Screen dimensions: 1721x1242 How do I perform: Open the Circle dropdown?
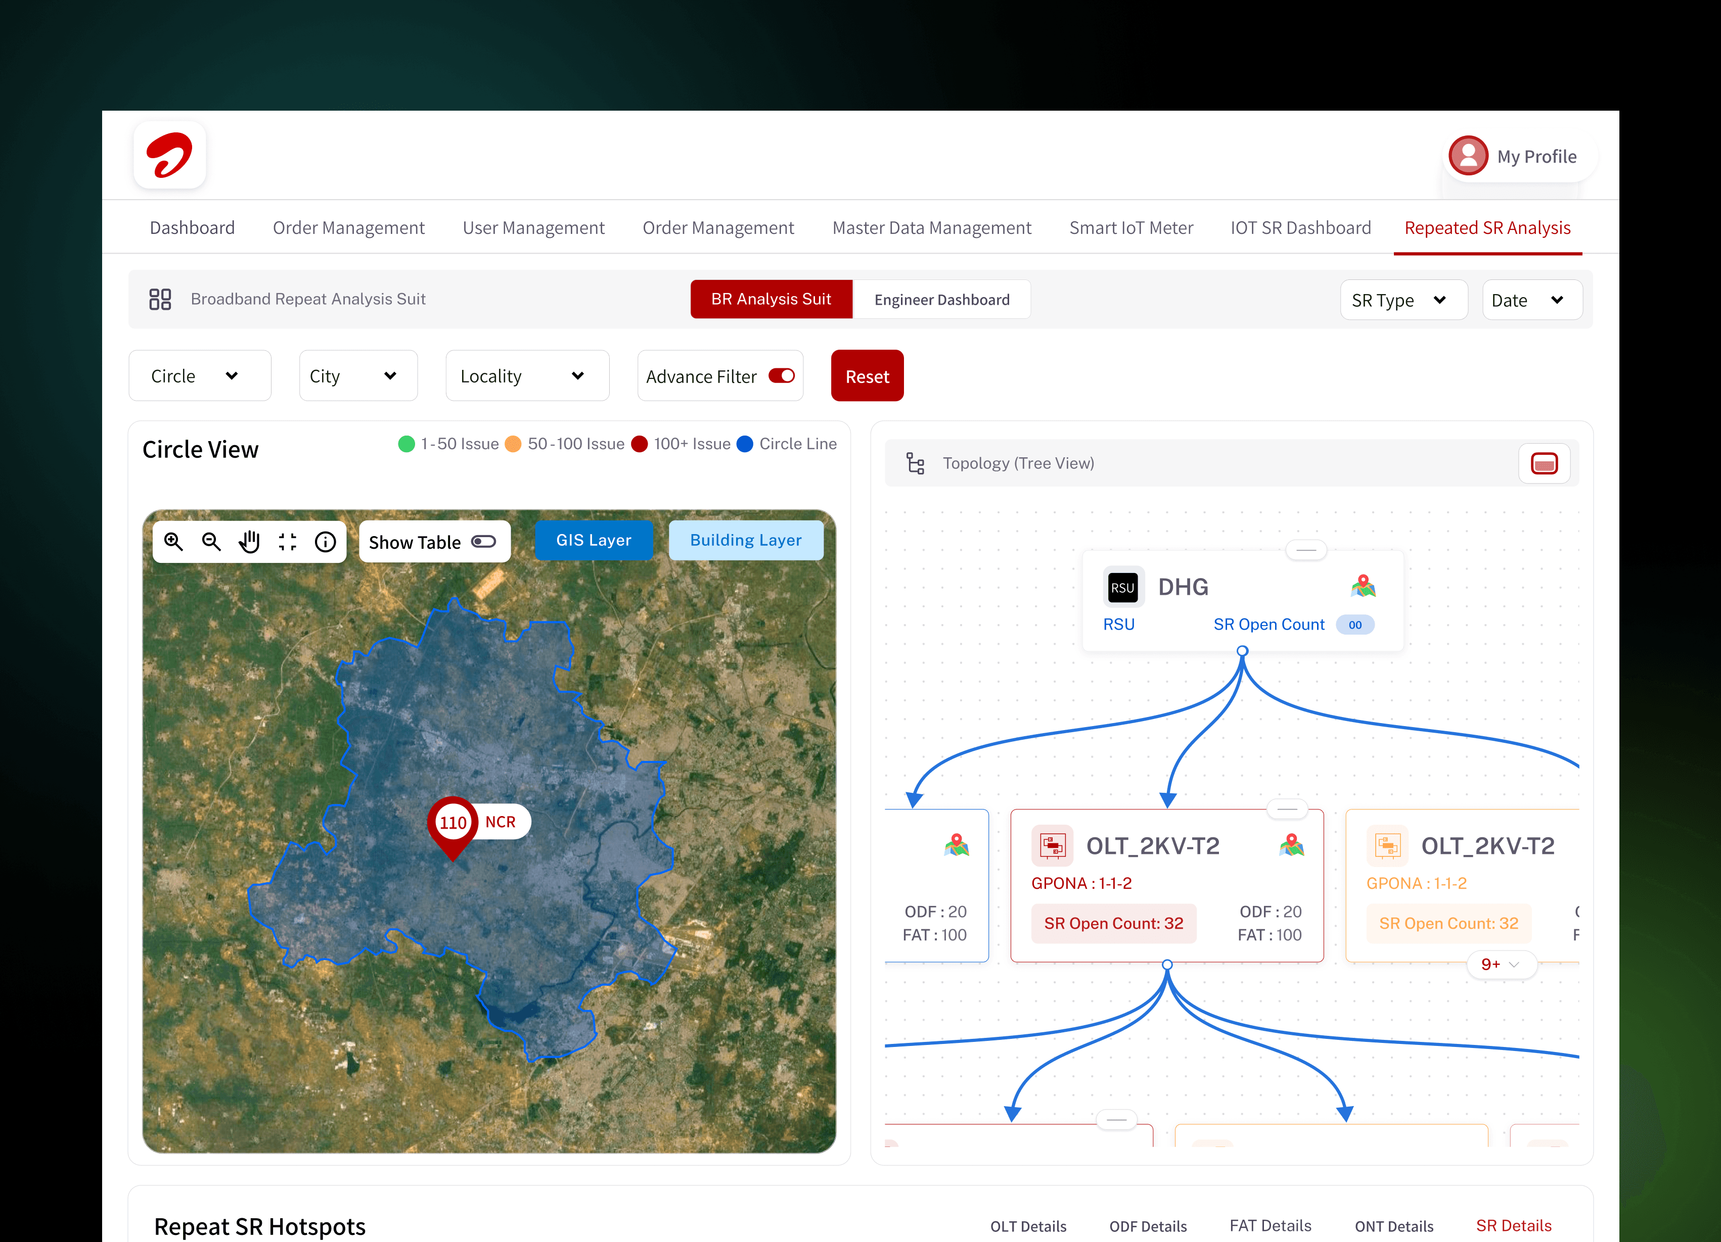[199, 376]
